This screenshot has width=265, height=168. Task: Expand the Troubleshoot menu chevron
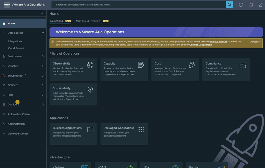43,76
